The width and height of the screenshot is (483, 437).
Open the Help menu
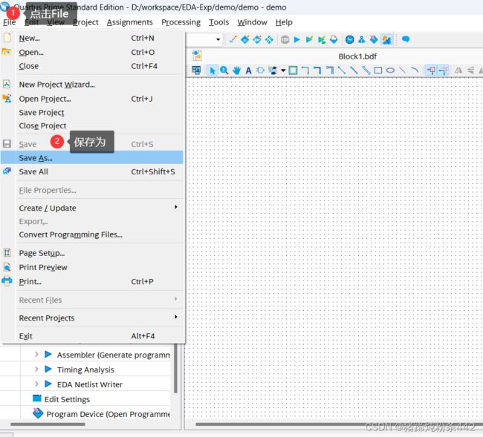(284, 22)
